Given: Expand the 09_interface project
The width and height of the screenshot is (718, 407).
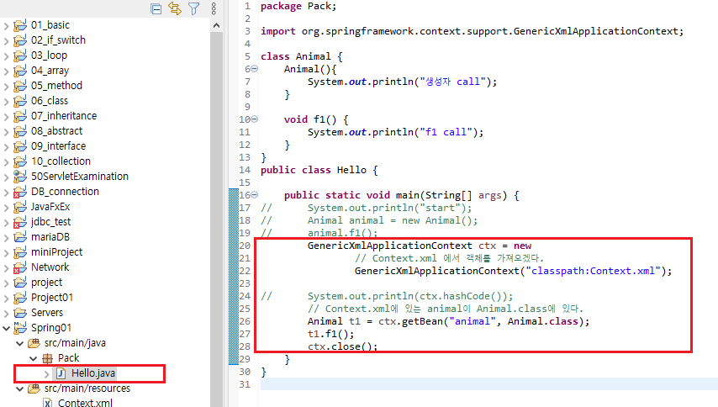Looking at the screenshot, I should (x=7, y=146).
